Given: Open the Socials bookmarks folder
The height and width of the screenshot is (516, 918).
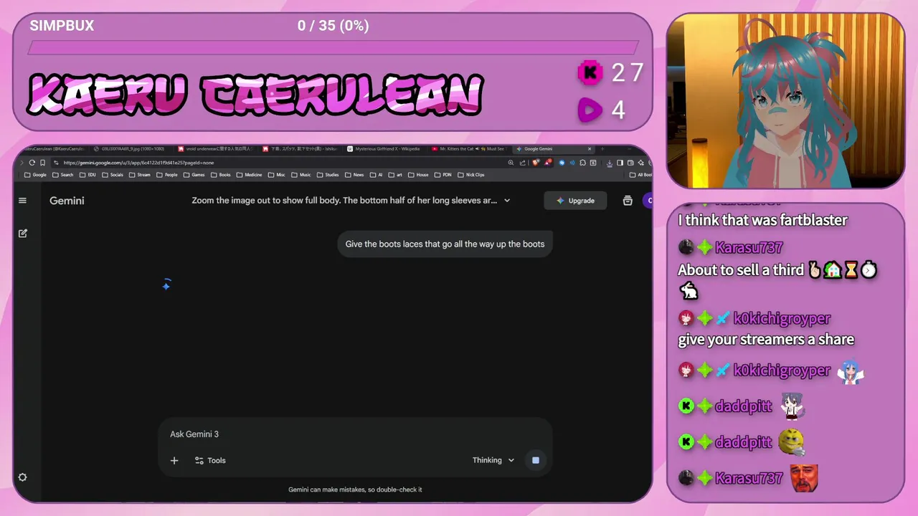Looking at the screenshot, I should click(112, 175).
